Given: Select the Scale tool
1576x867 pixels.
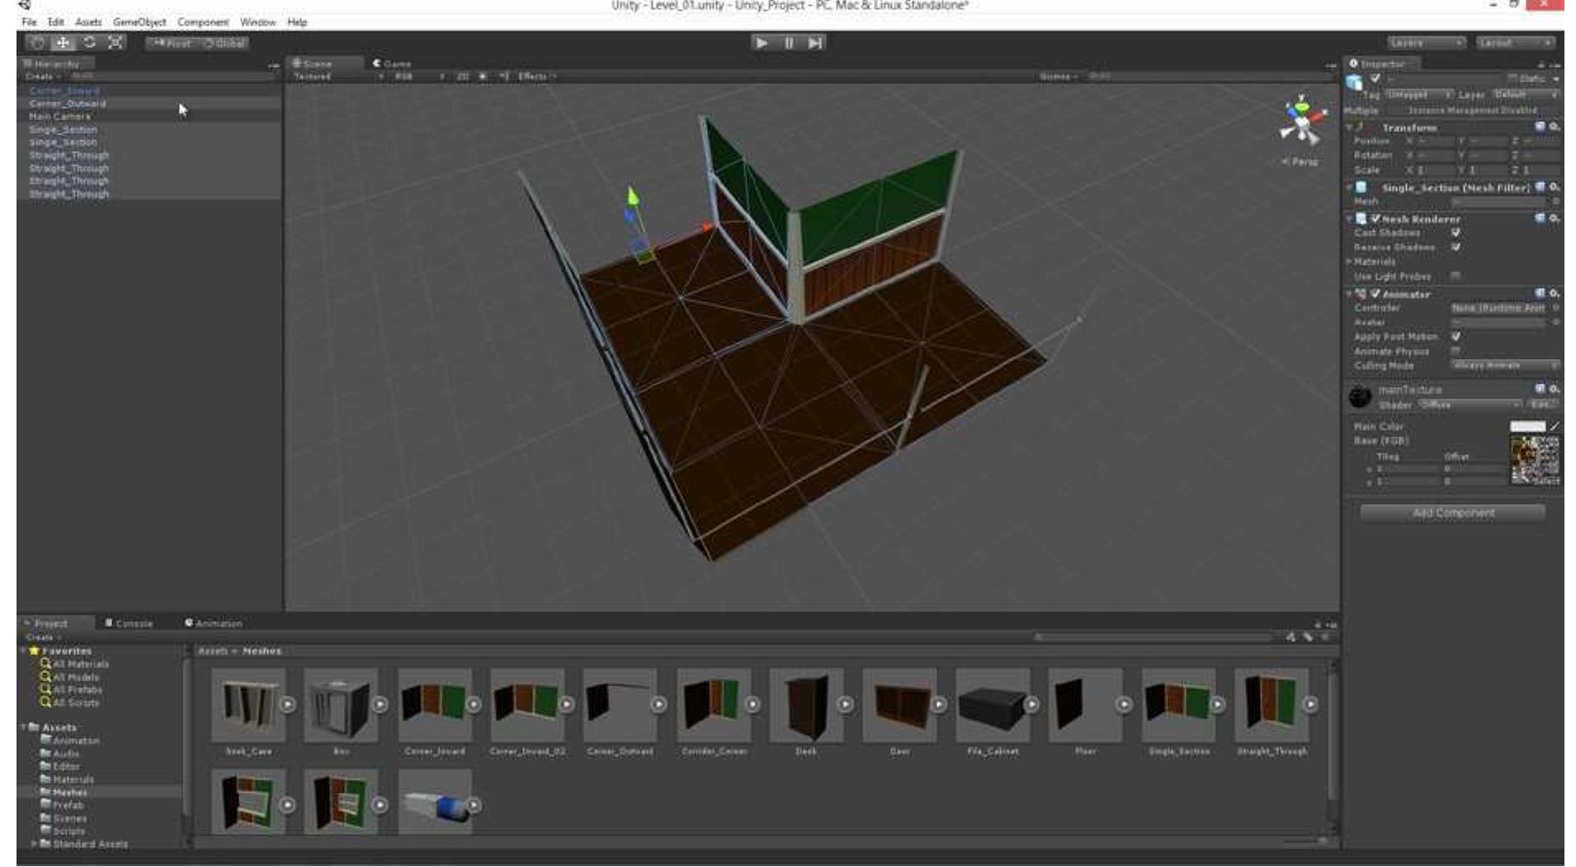Looking at the screenshot, I should coord(115,42).
